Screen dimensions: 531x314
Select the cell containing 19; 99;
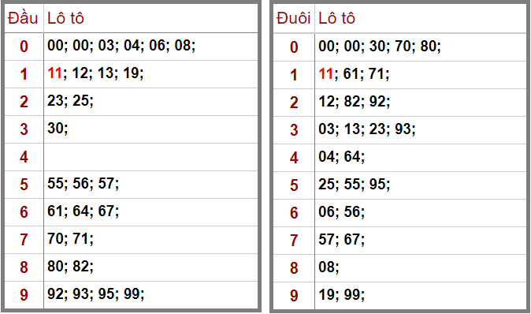coord(420,296)
